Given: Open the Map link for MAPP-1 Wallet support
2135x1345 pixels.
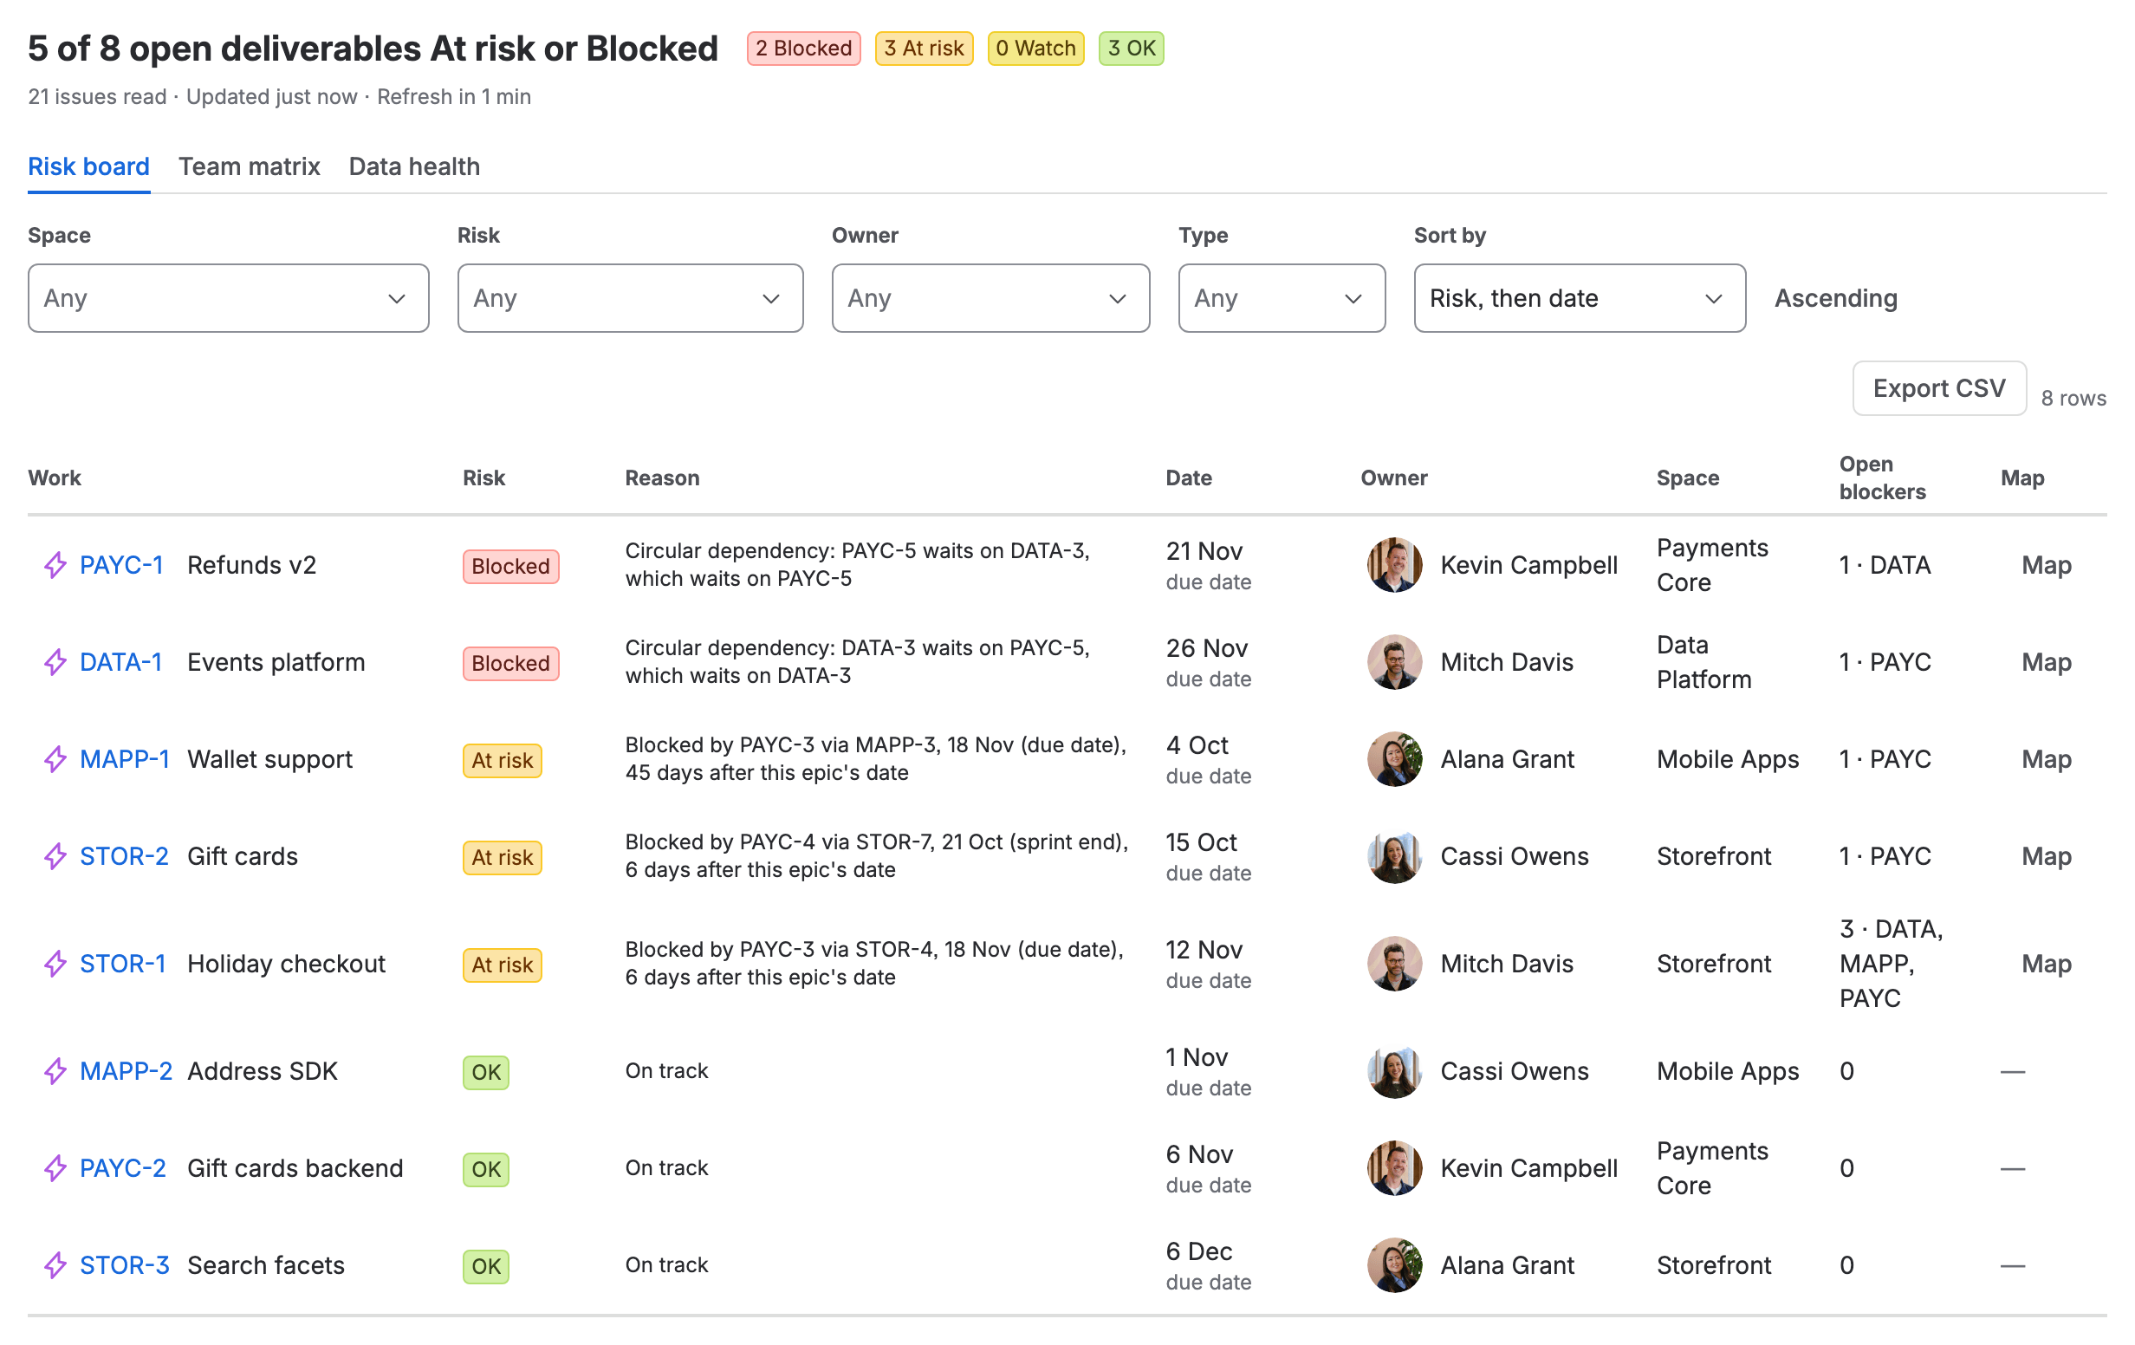Looking at the screenshot, I should tap(2047, 759).
